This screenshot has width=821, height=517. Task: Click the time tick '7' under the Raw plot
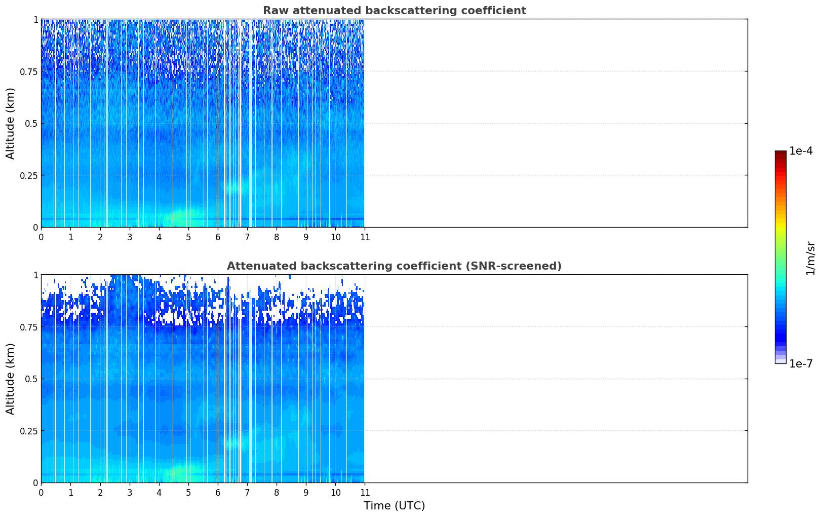point(247,237)
